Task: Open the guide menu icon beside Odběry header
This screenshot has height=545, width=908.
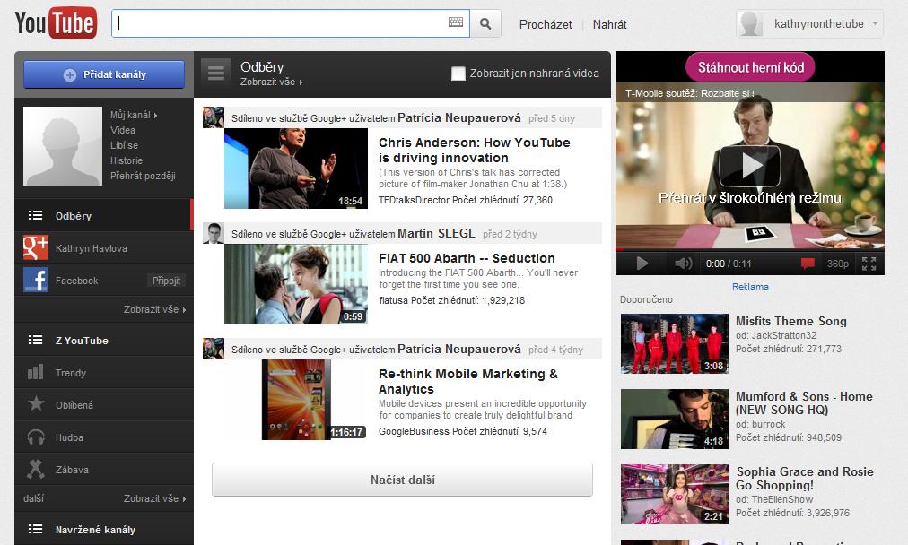Action: tap(216, 73)
